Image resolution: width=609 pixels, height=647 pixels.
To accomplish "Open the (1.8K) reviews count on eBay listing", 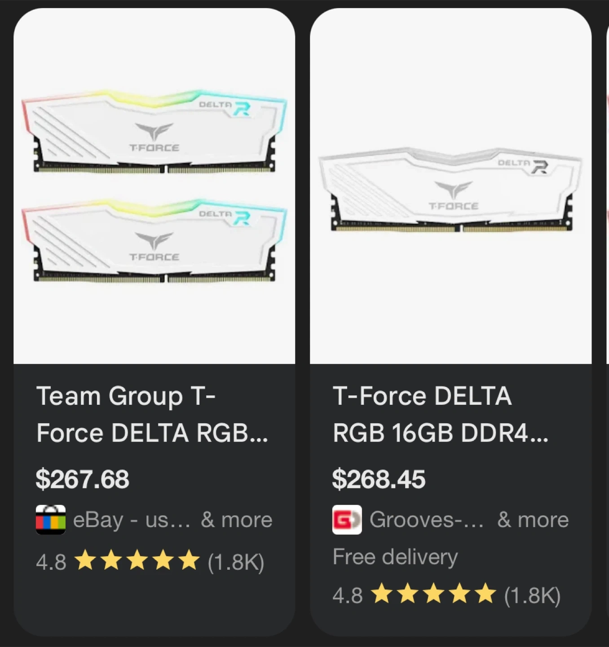I will pos(236,562).
